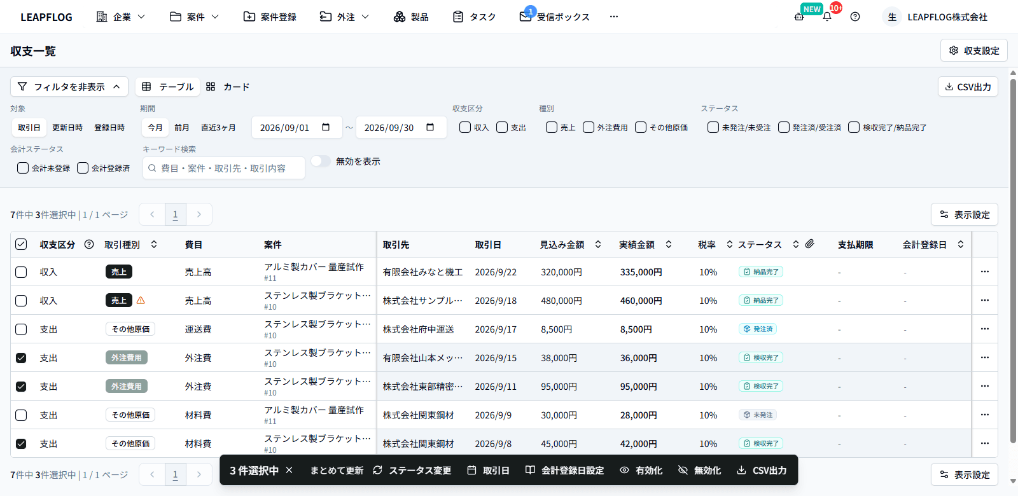The width and height of the screenshot is (1018, 496).
Task: Open the help question mark icon
Action: point(855,17)
